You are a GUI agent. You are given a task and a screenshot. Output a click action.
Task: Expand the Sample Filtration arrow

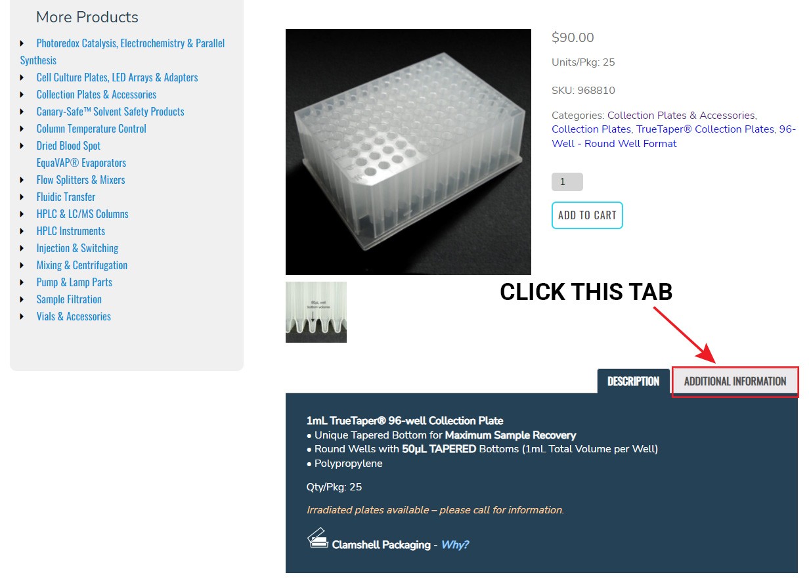22,299
